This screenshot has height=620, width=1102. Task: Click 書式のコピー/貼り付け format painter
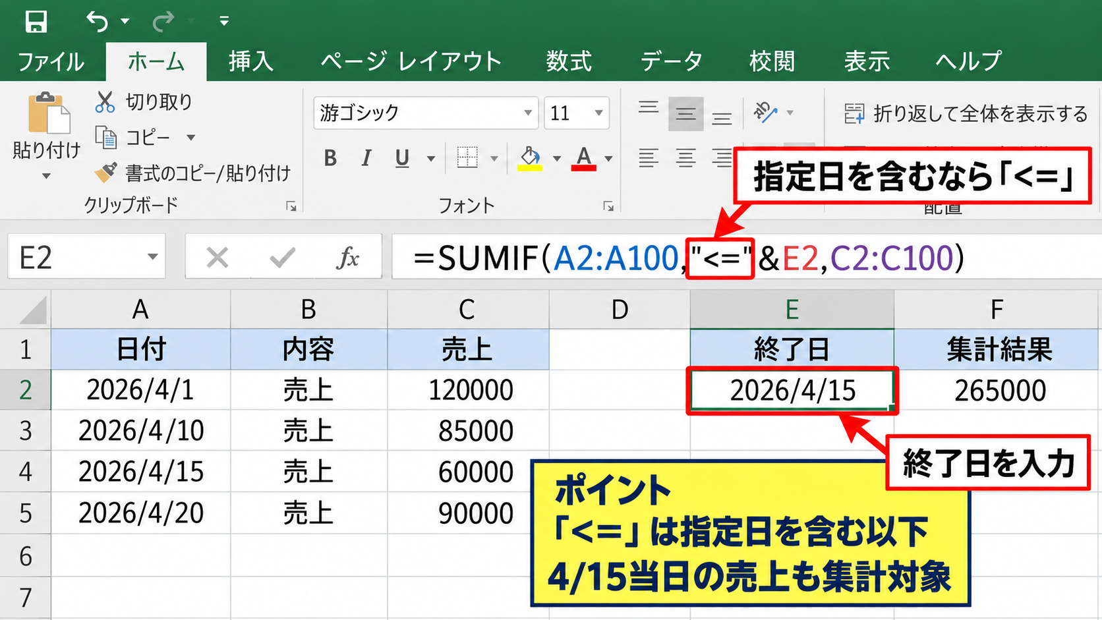coord(192,173)
